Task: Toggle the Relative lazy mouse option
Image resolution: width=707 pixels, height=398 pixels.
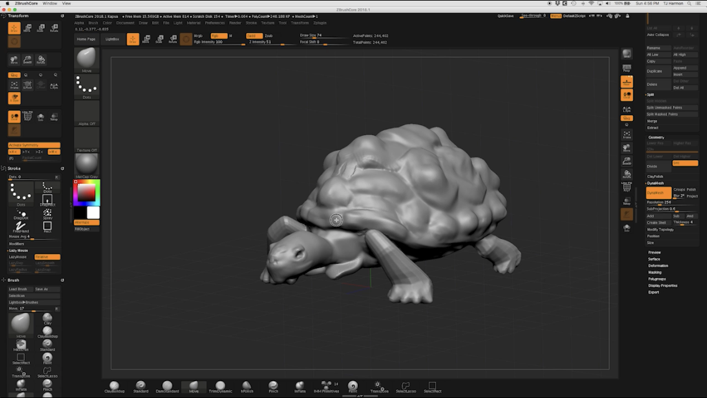Action: (47, 257)
